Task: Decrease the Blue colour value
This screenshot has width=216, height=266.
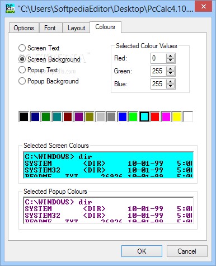Action: click(x=170, y=86)
